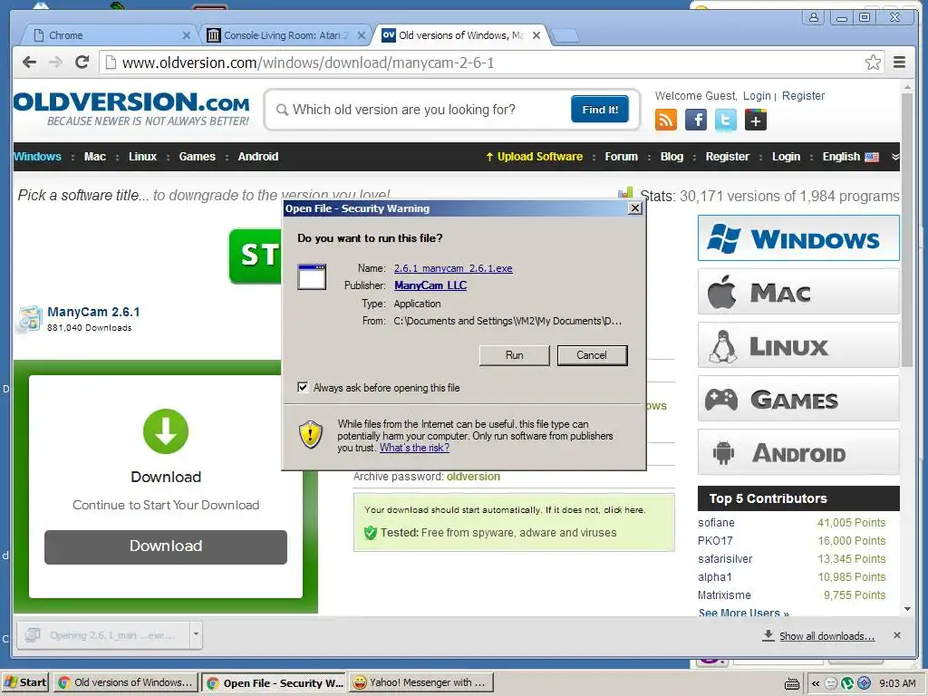The width and height of the screenshot is (928, 696).
Task: Click the page icon in address bar
Action: [111, 63]
